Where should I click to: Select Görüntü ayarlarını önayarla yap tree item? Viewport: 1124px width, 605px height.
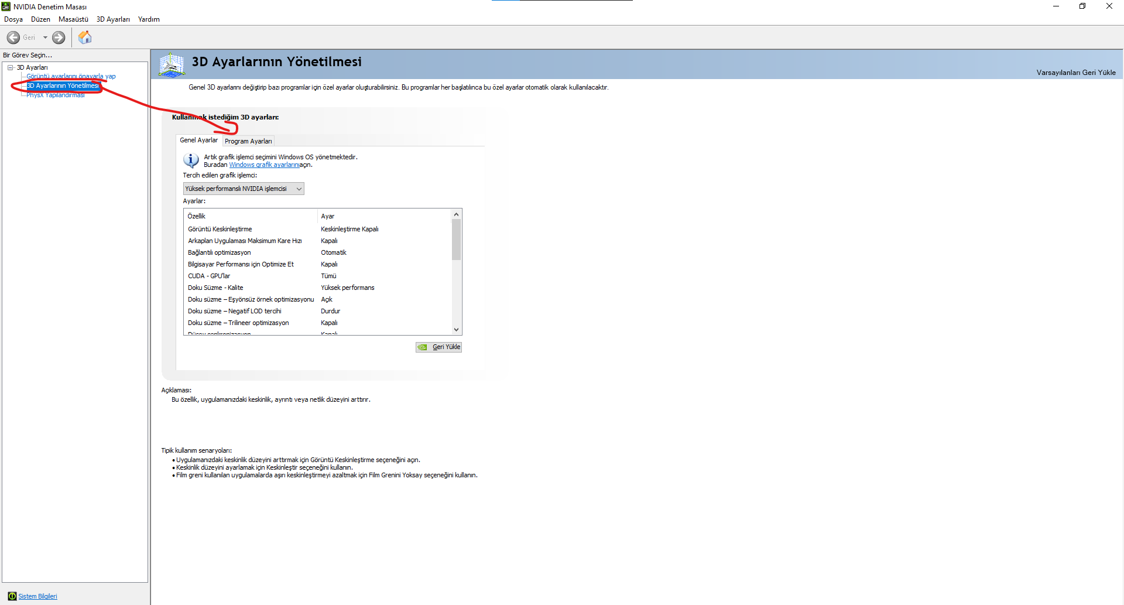pos(71,76)
